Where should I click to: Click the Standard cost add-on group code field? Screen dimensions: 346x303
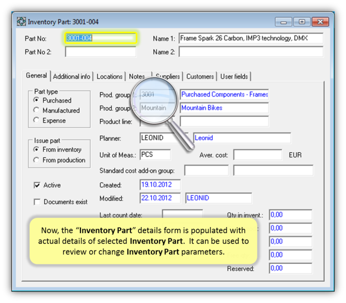click(206, 171)
